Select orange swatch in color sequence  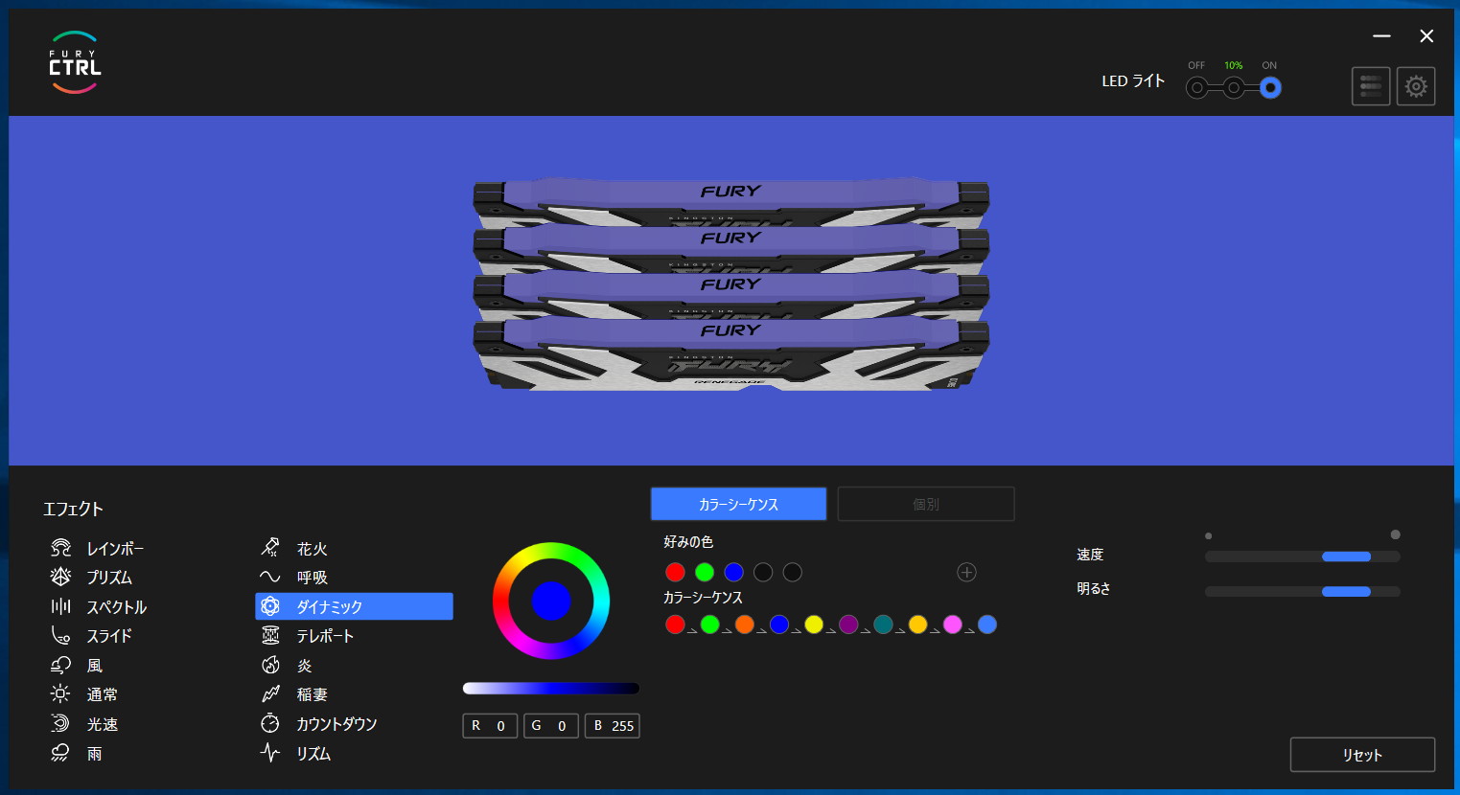tap(745, 625)
